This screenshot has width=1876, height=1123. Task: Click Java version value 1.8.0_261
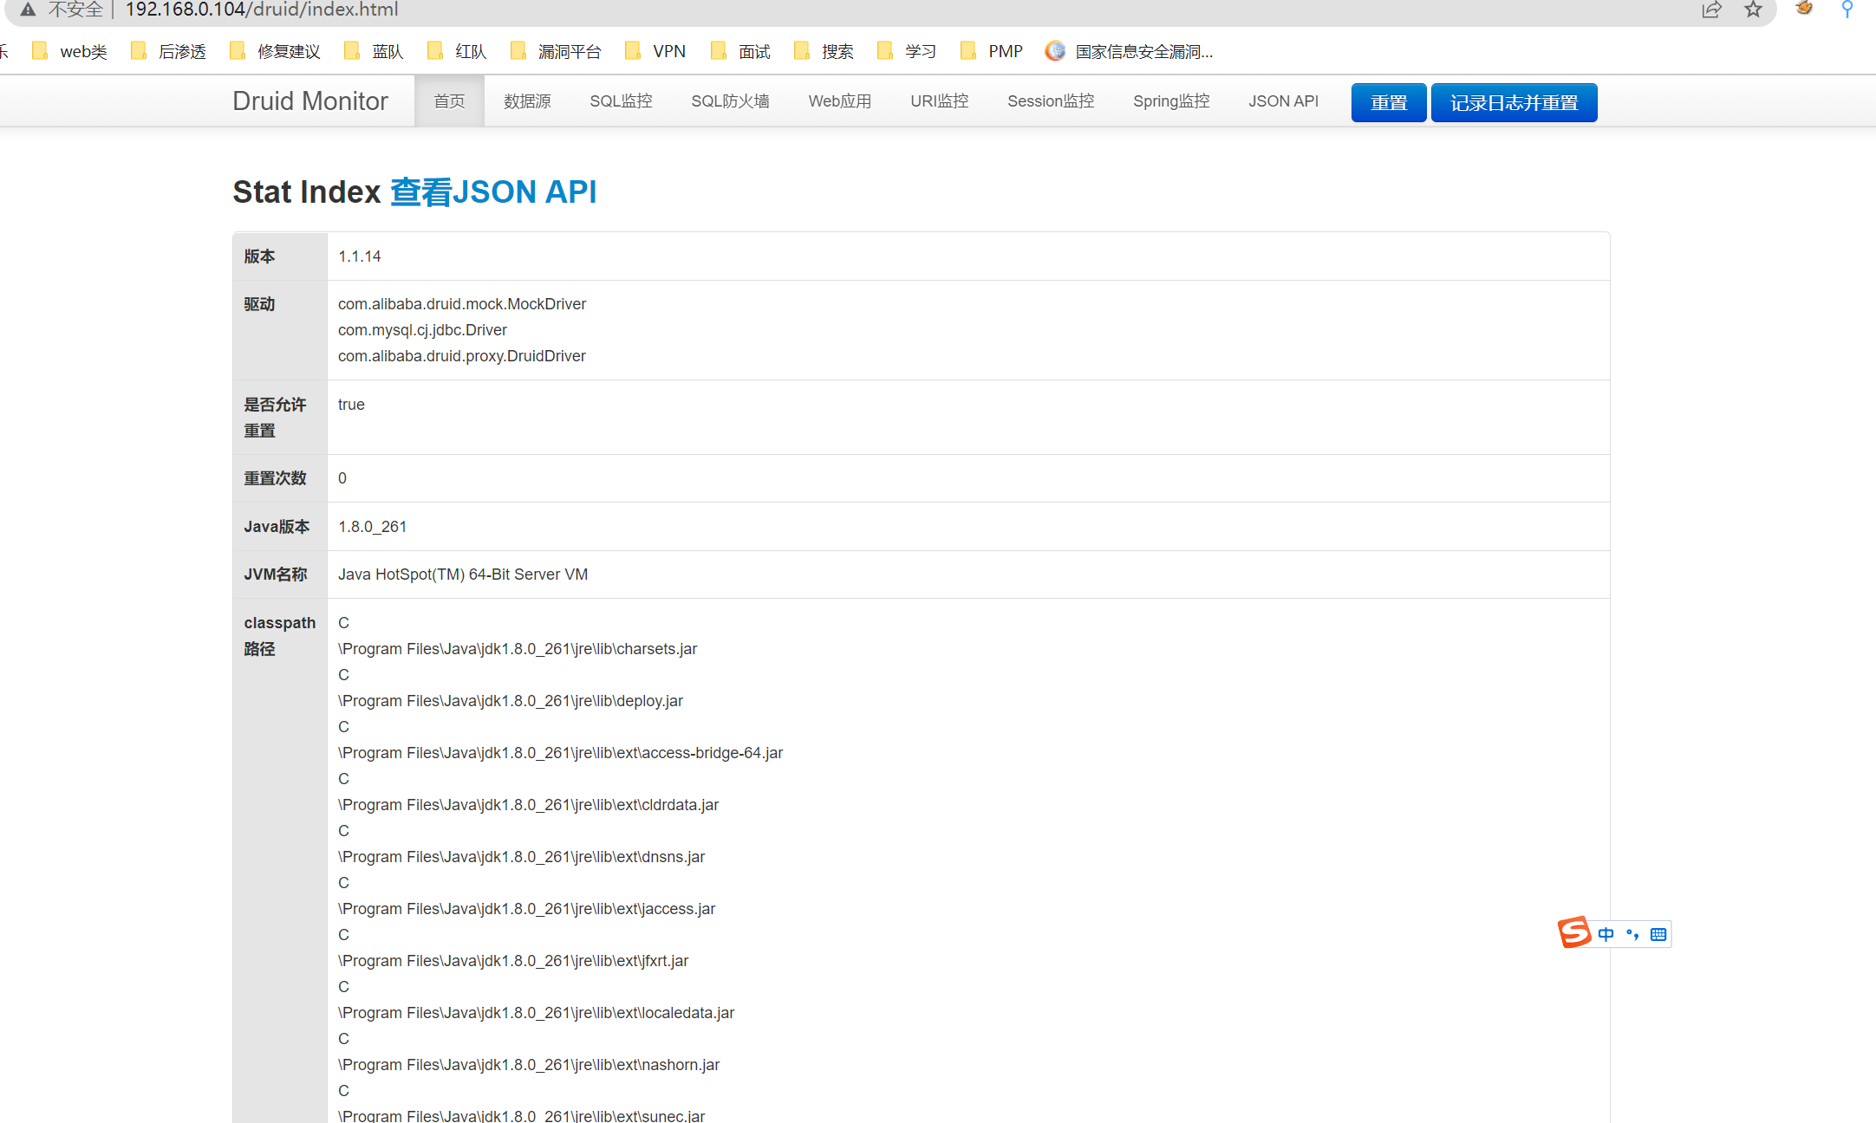pos(372,527)
